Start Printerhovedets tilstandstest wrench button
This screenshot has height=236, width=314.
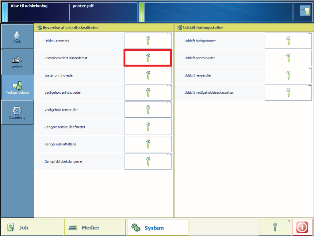148,58
